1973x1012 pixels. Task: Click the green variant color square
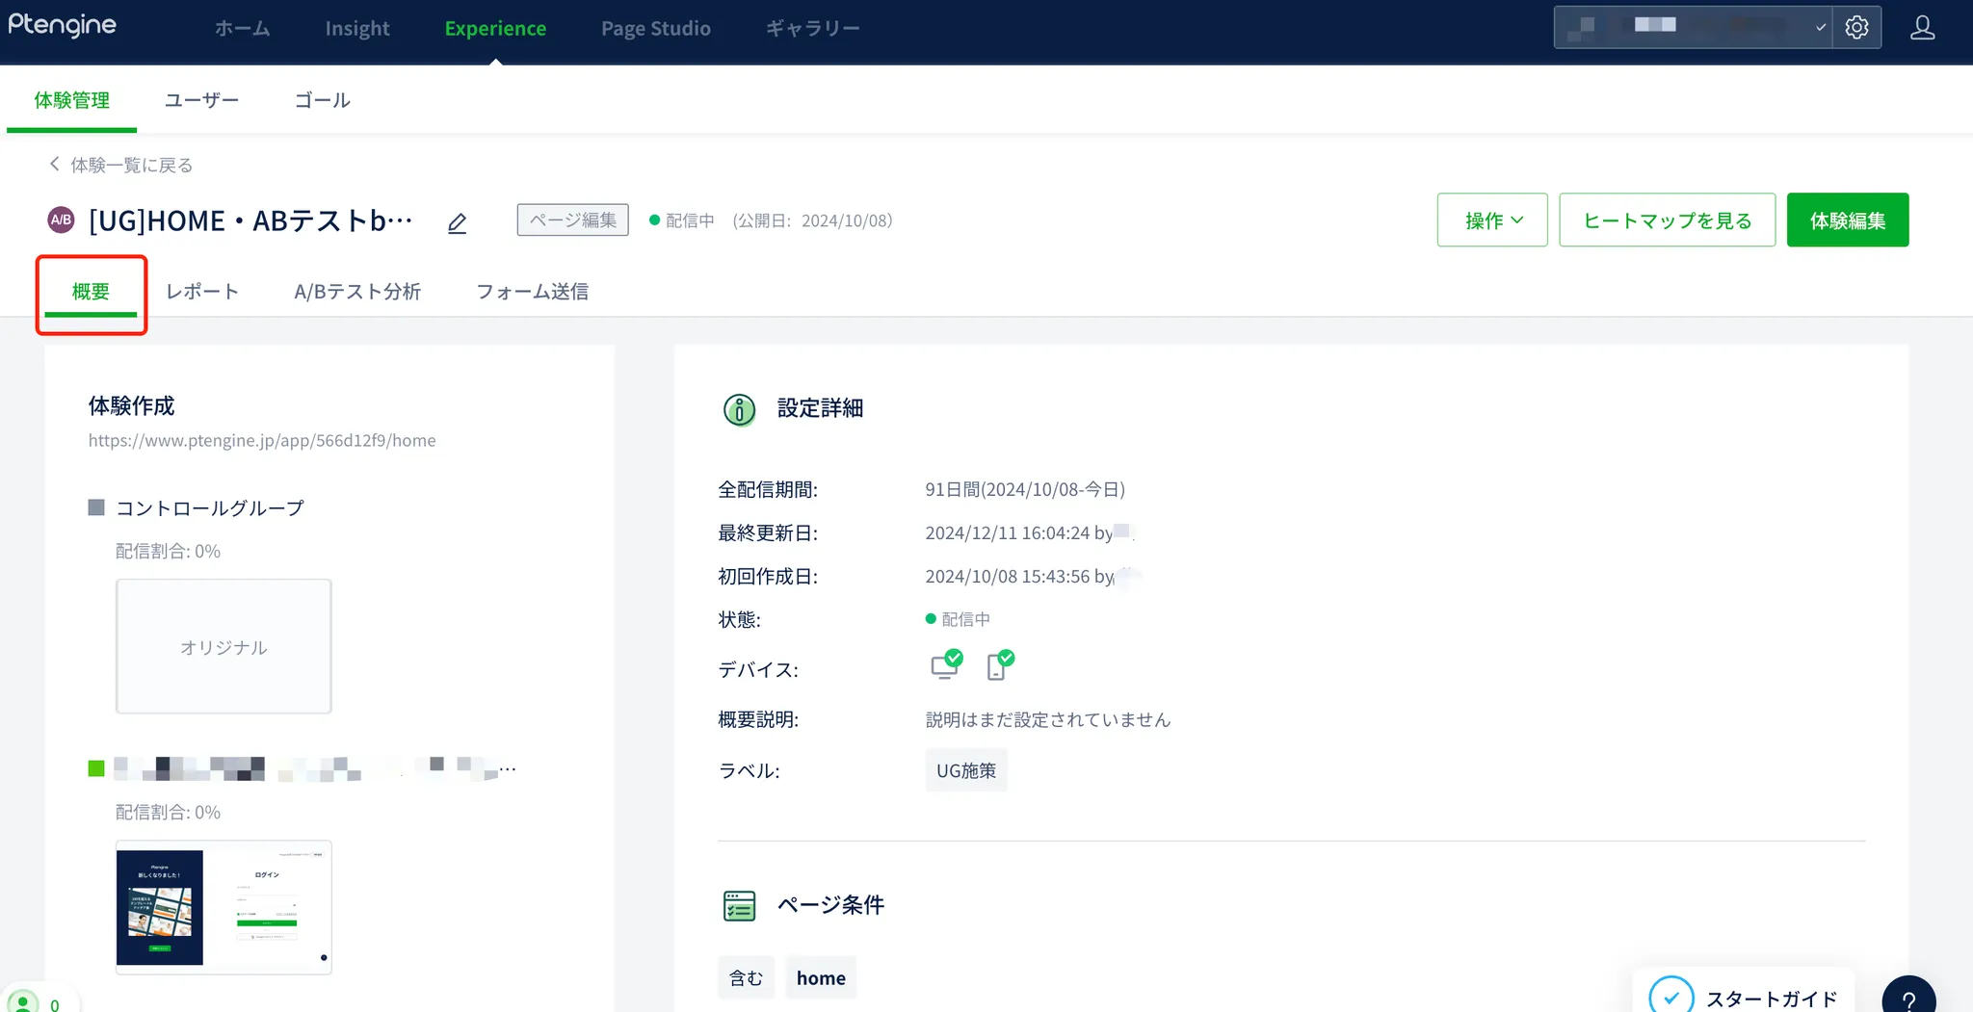(x=96, y=768)
